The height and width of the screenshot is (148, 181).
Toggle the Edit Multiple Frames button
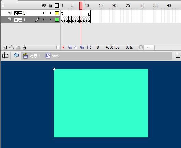pyautogui.click(x=82, y=47)
